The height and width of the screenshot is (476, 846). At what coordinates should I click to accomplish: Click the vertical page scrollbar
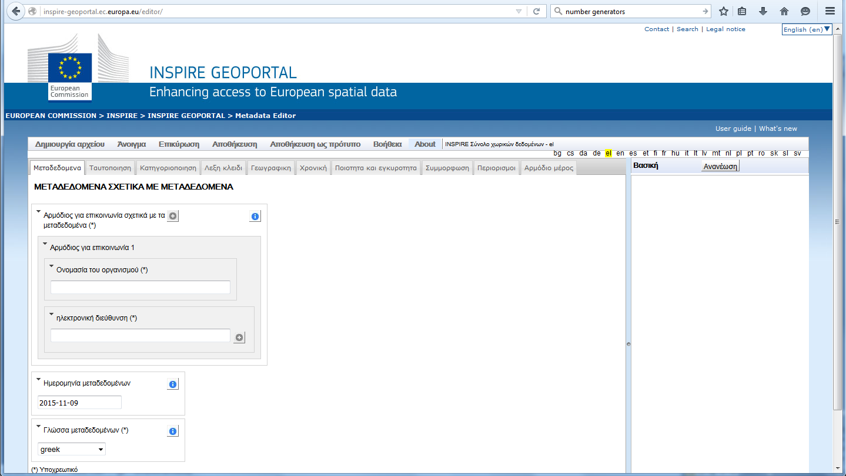pos(838,222)
